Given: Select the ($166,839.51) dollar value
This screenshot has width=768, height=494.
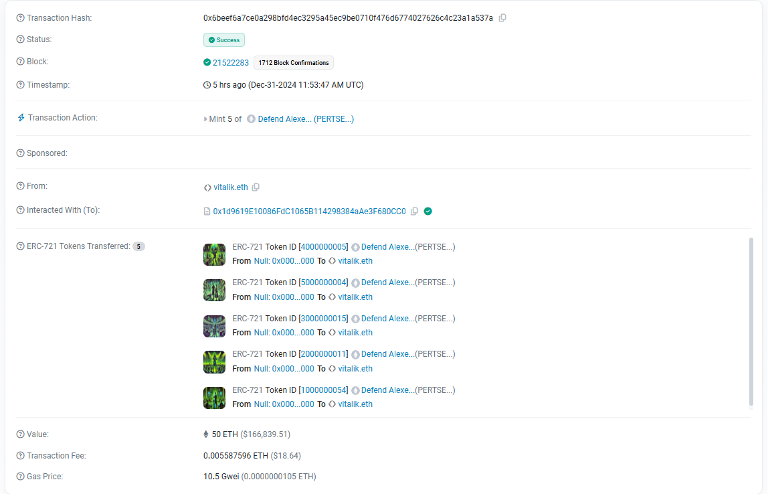Looking at the screenshot, I should pyautogui.click(x=265, y=434).
